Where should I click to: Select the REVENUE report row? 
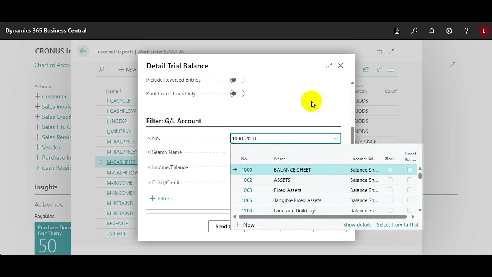(116, 224)
